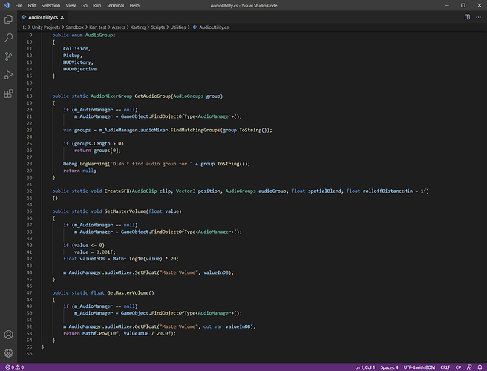Click the "MasterVolume" string on line 44
The width and height of the screenshot is (487, 371).
pyautogui.click(x=179, y=272)
